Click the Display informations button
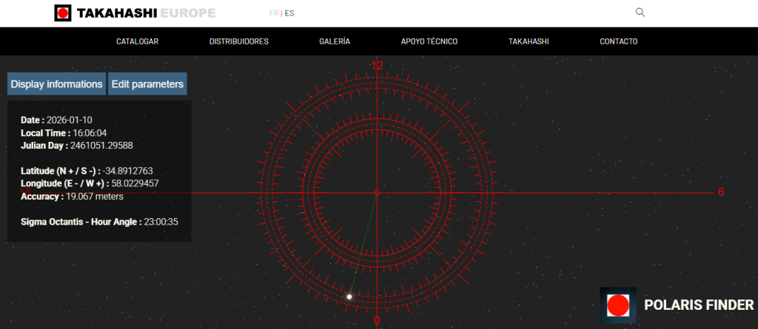Image resolution: width=758 pixels, height=329 pixels. (x=56, y=84)
